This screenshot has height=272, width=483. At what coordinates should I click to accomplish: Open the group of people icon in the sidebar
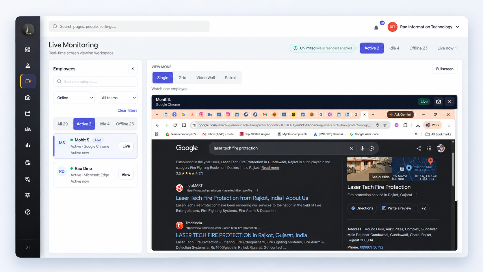point(28,129)
